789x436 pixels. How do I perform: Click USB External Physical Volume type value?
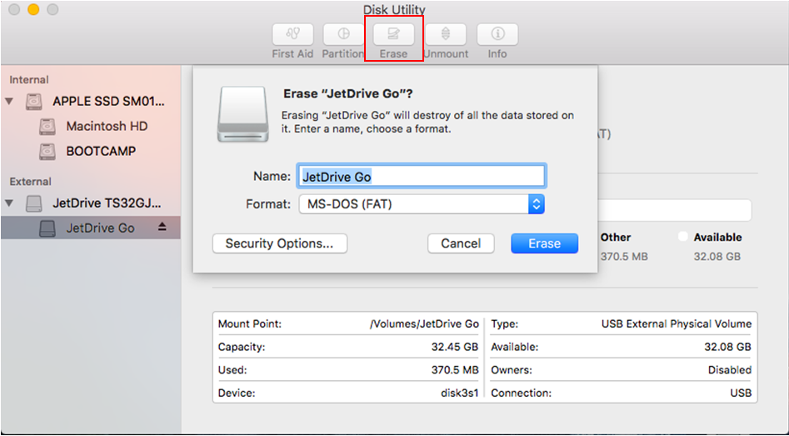[677, 324]
